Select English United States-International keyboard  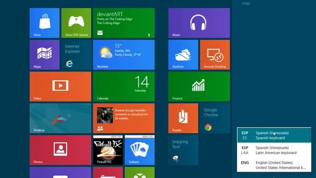point(274,165)
